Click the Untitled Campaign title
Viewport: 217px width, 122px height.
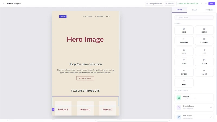coord(14,4)
